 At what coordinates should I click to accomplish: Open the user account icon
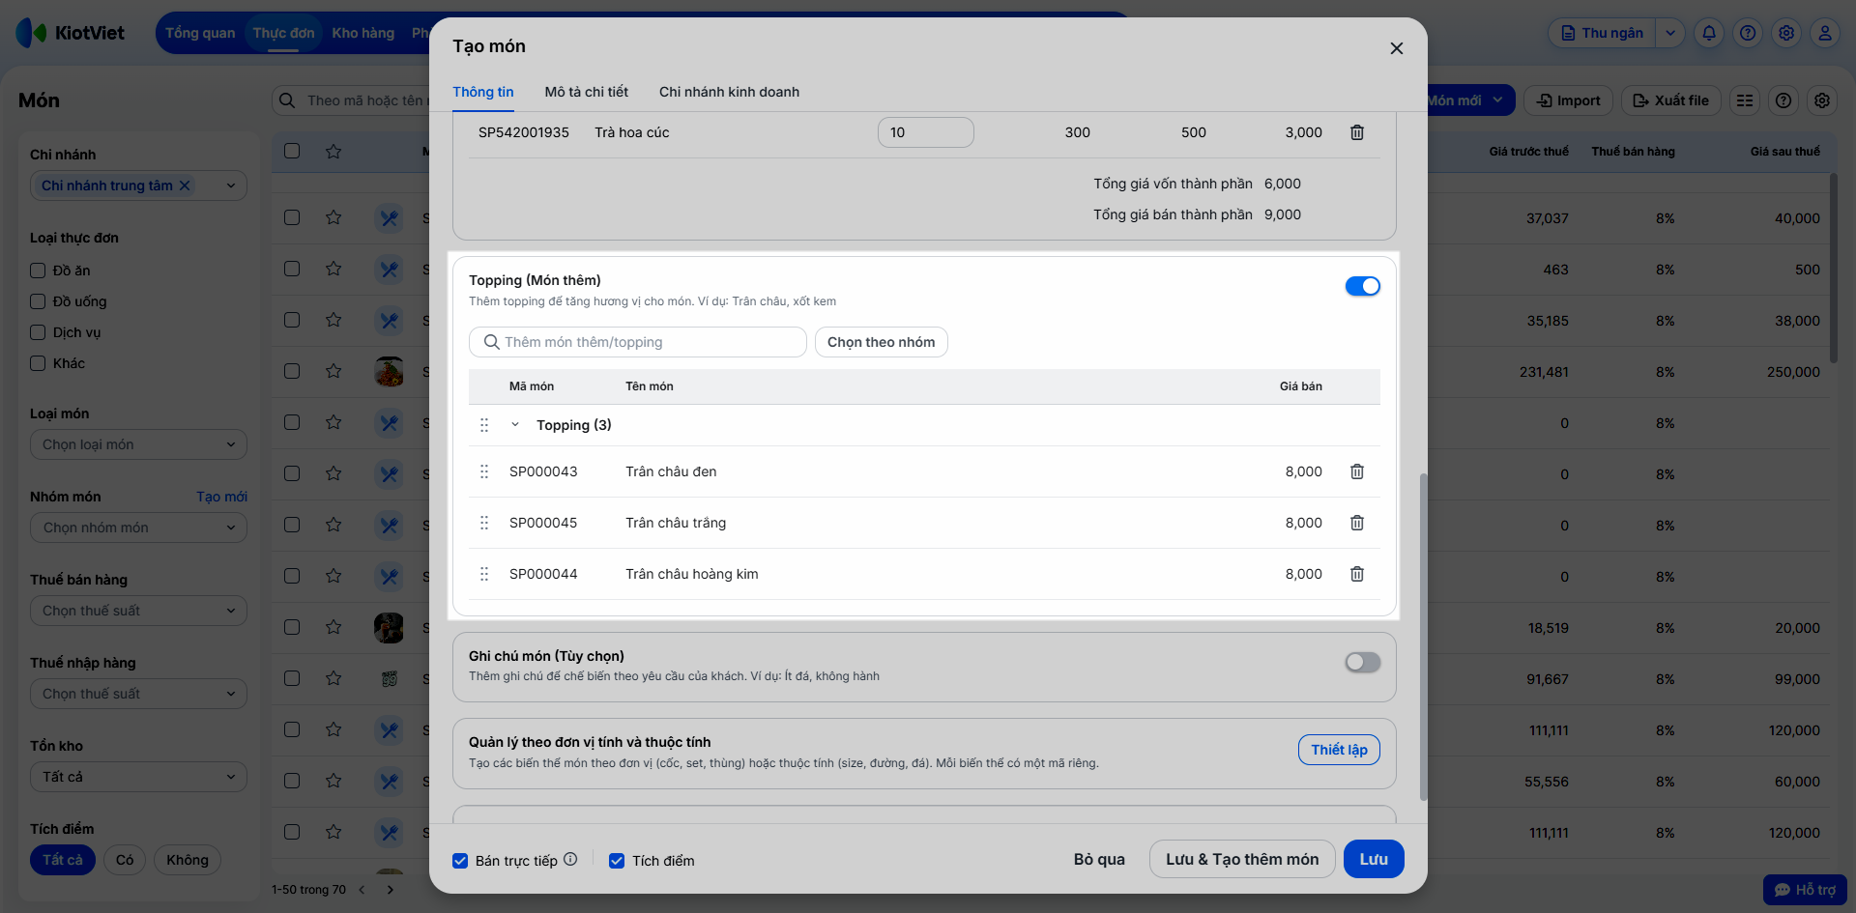tap(1824, 33)
